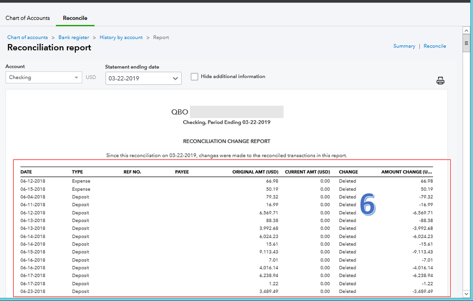Viewport: 473px width, 301px height.
Task: Click the scrollbar down arrow
Action: tap(466, 295)
